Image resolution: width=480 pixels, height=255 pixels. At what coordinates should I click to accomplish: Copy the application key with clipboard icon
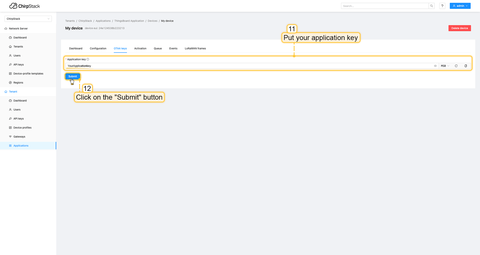point(465,66)
